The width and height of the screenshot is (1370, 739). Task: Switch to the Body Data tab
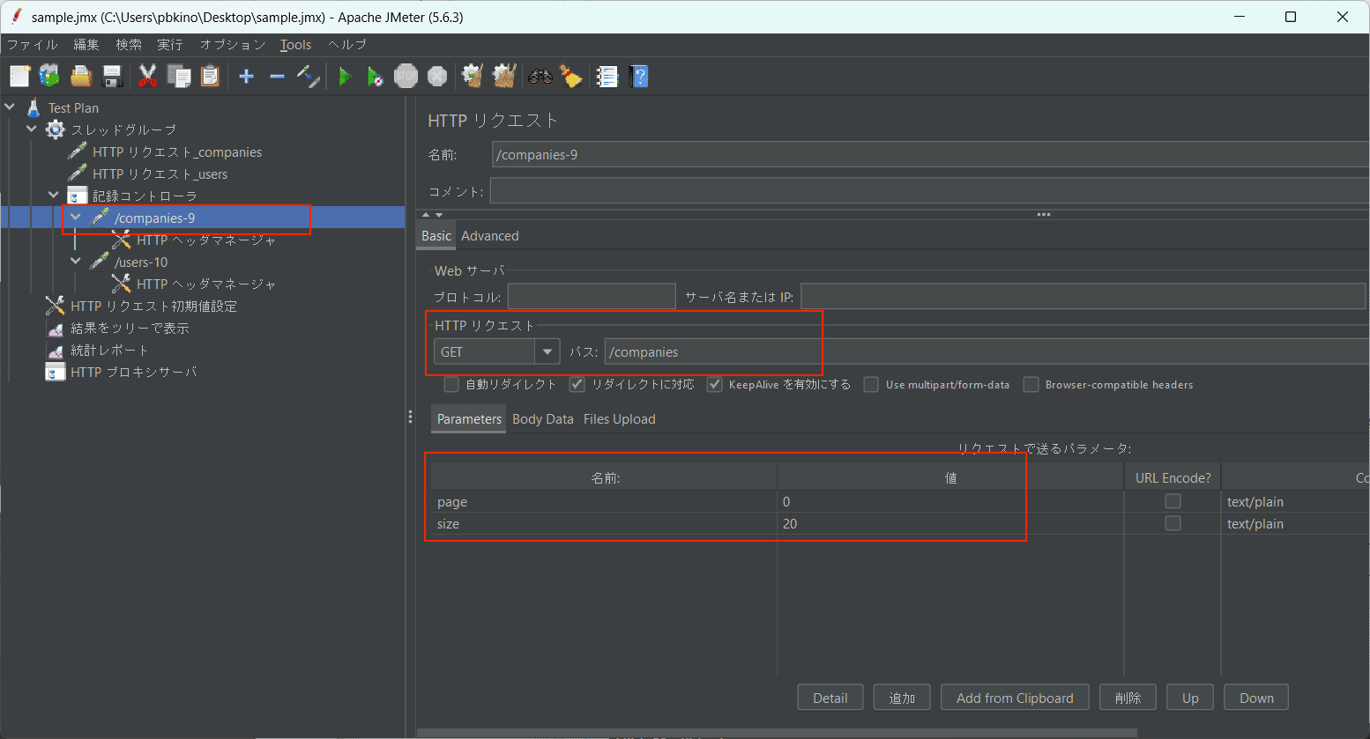pos(543,419)
